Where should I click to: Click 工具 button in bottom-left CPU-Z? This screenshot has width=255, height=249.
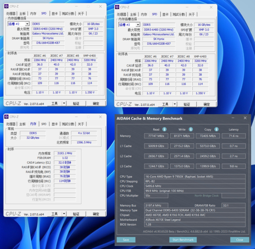[55, 214]
